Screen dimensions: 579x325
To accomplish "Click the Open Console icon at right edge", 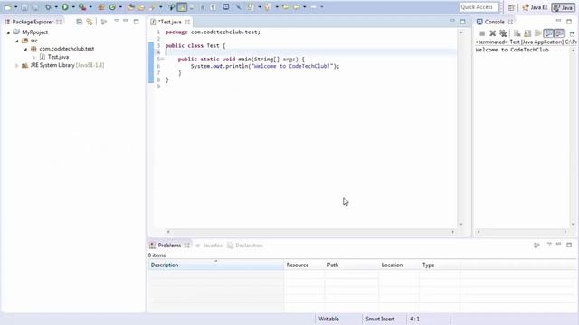I will (x=573, y=33).
